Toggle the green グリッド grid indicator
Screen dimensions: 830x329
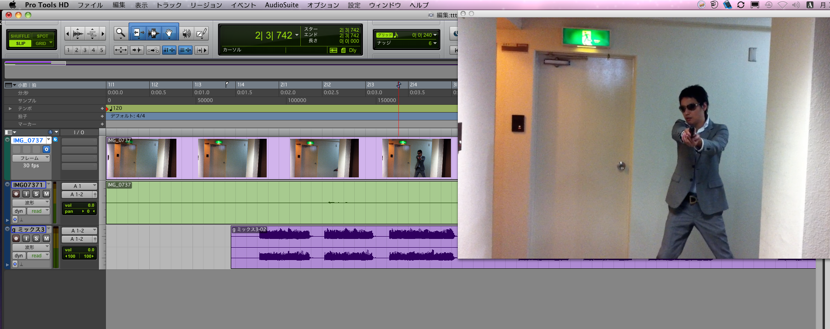[385, 35]
